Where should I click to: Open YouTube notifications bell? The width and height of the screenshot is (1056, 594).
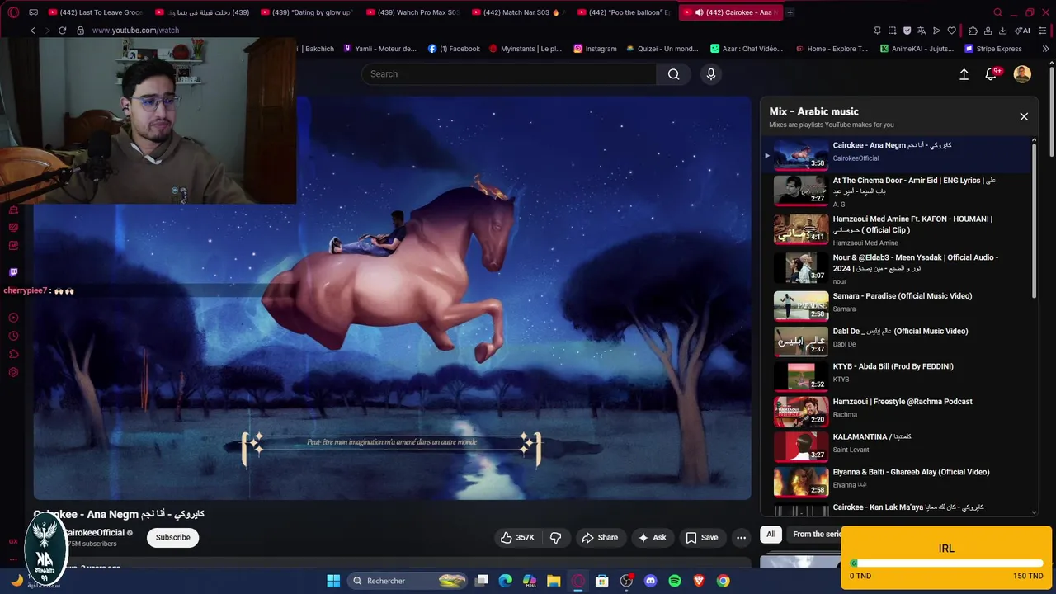[992, 74]
